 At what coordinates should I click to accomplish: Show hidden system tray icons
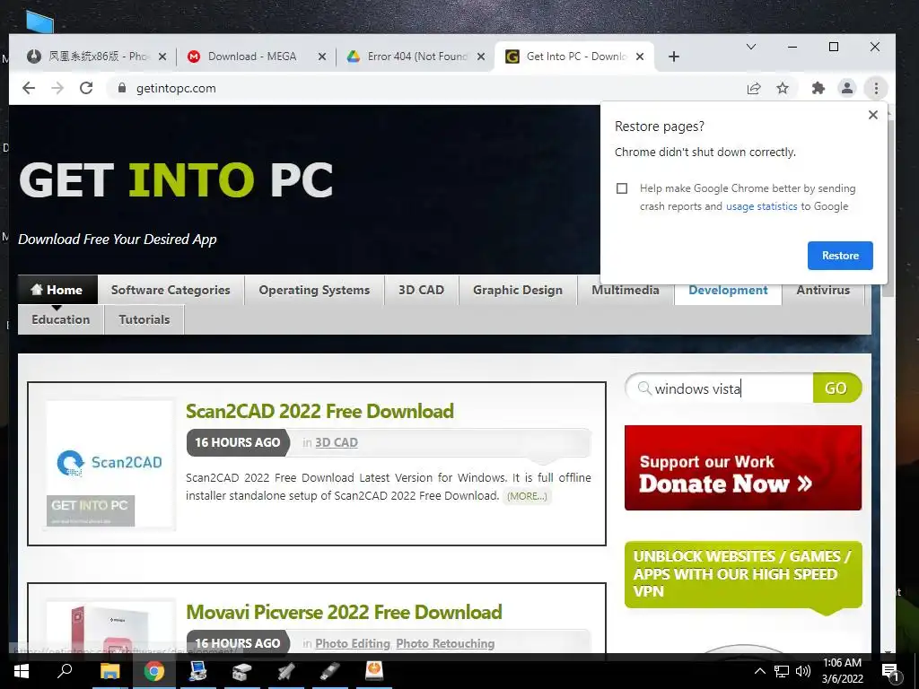[759, 671]
